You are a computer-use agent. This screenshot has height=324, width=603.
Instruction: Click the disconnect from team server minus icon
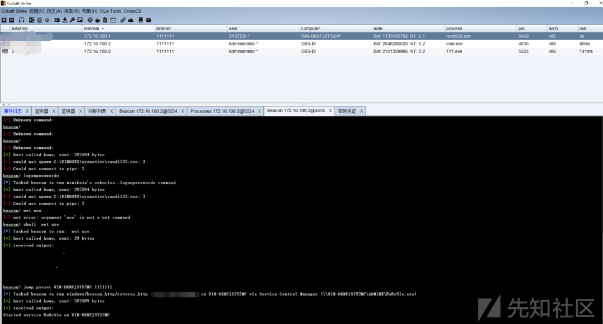(x=12, y=20)
